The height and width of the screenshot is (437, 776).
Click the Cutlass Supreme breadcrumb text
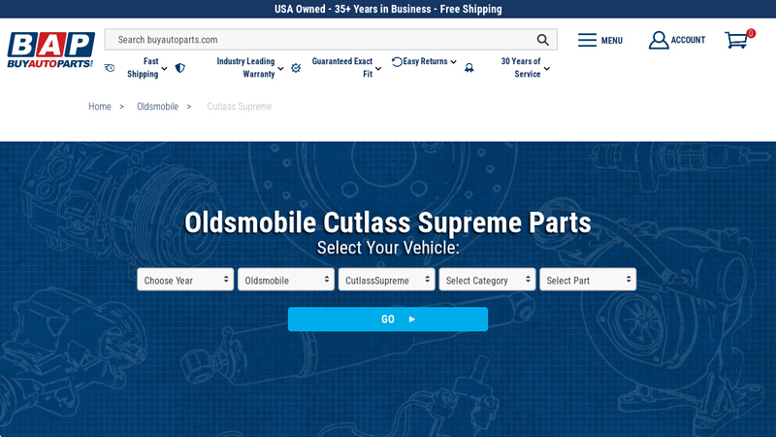[239, 107]
